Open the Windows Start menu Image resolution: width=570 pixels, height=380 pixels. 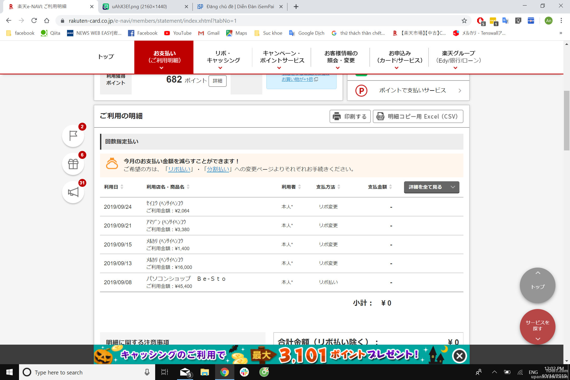click(9, 372)
